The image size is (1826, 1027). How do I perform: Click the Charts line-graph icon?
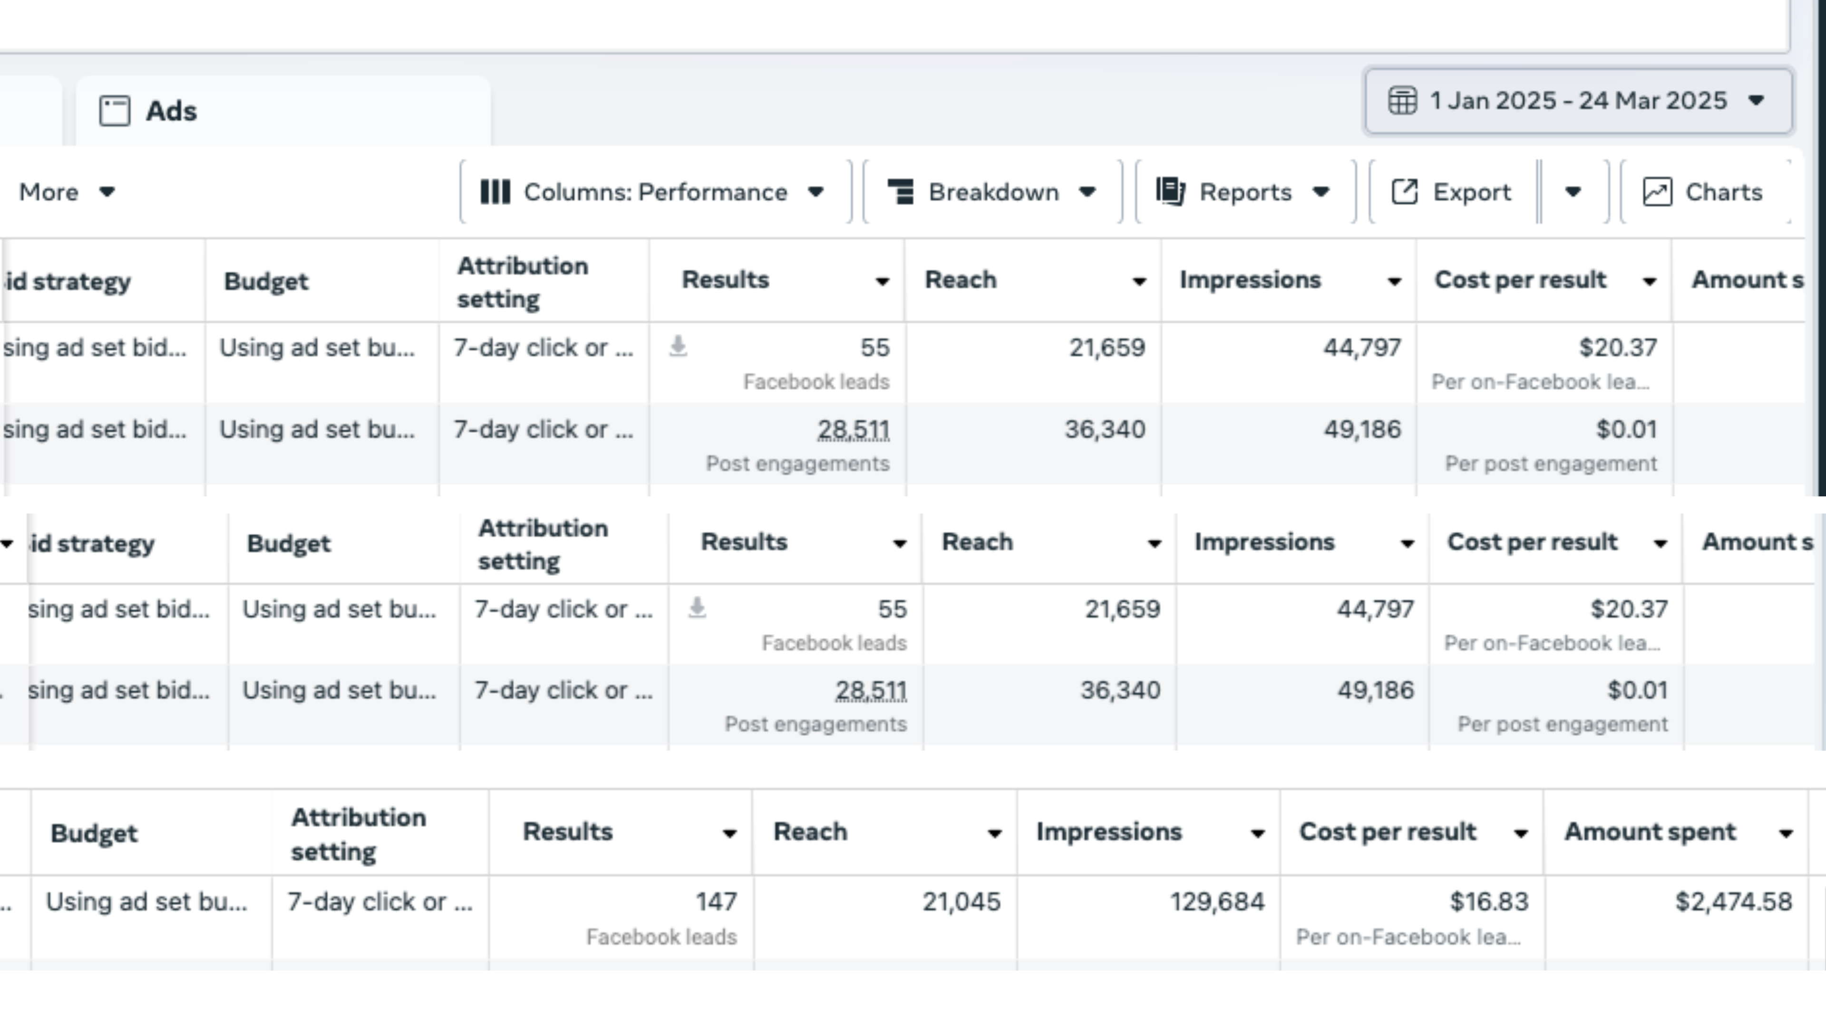tap(1657, 192)
